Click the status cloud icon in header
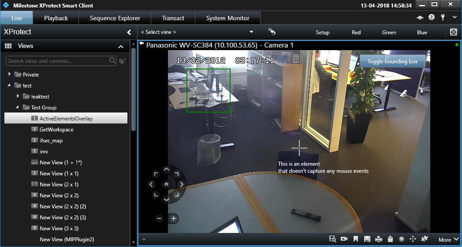Screen dimensions: 462x247 tap(420, 18)
